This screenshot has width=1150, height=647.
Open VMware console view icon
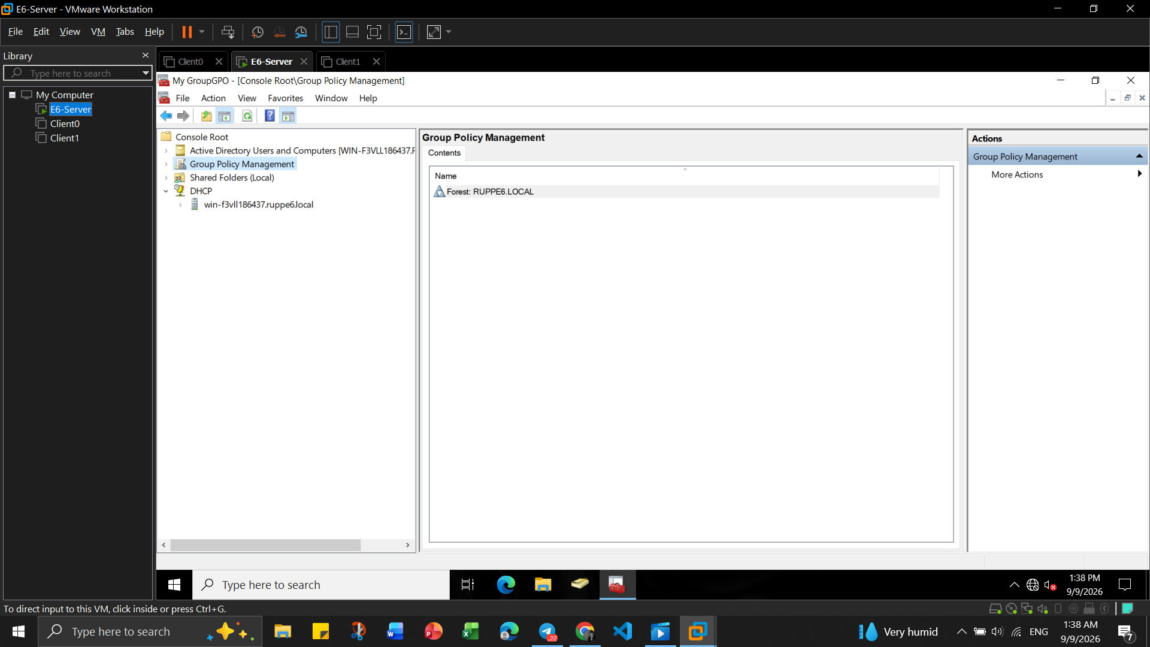[404, 32]
